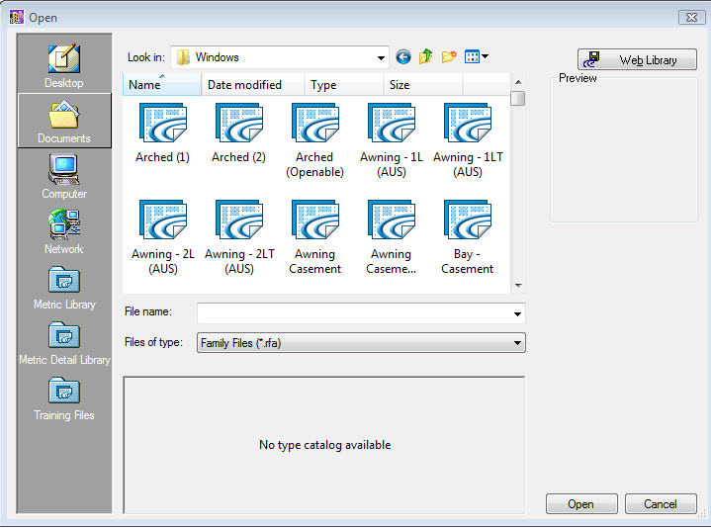Select the Awning - 2L (AUS) file
Viewport: 711px width, 528px height.
(163, 237)
